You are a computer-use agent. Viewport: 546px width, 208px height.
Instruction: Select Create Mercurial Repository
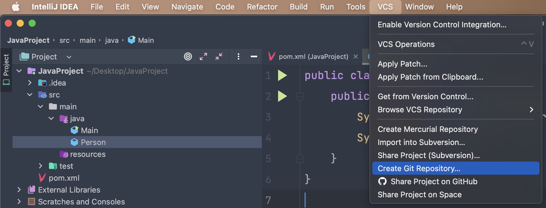coord(456,129)
